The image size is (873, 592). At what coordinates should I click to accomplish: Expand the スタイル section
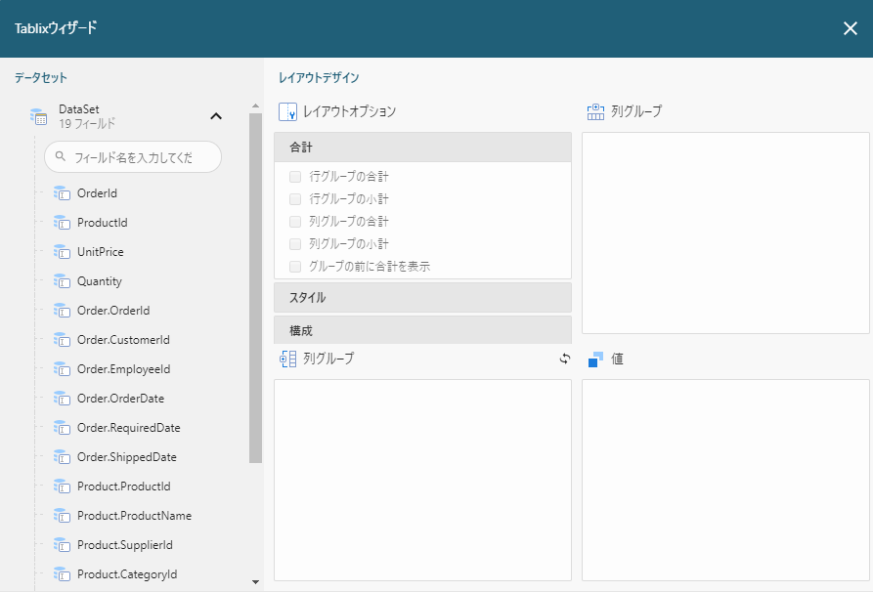(422, 297)
